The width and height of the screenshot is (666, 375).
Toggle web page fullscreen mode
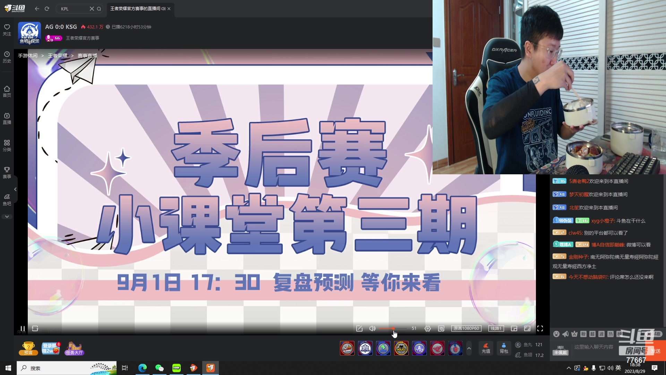(x=527, y=328)
